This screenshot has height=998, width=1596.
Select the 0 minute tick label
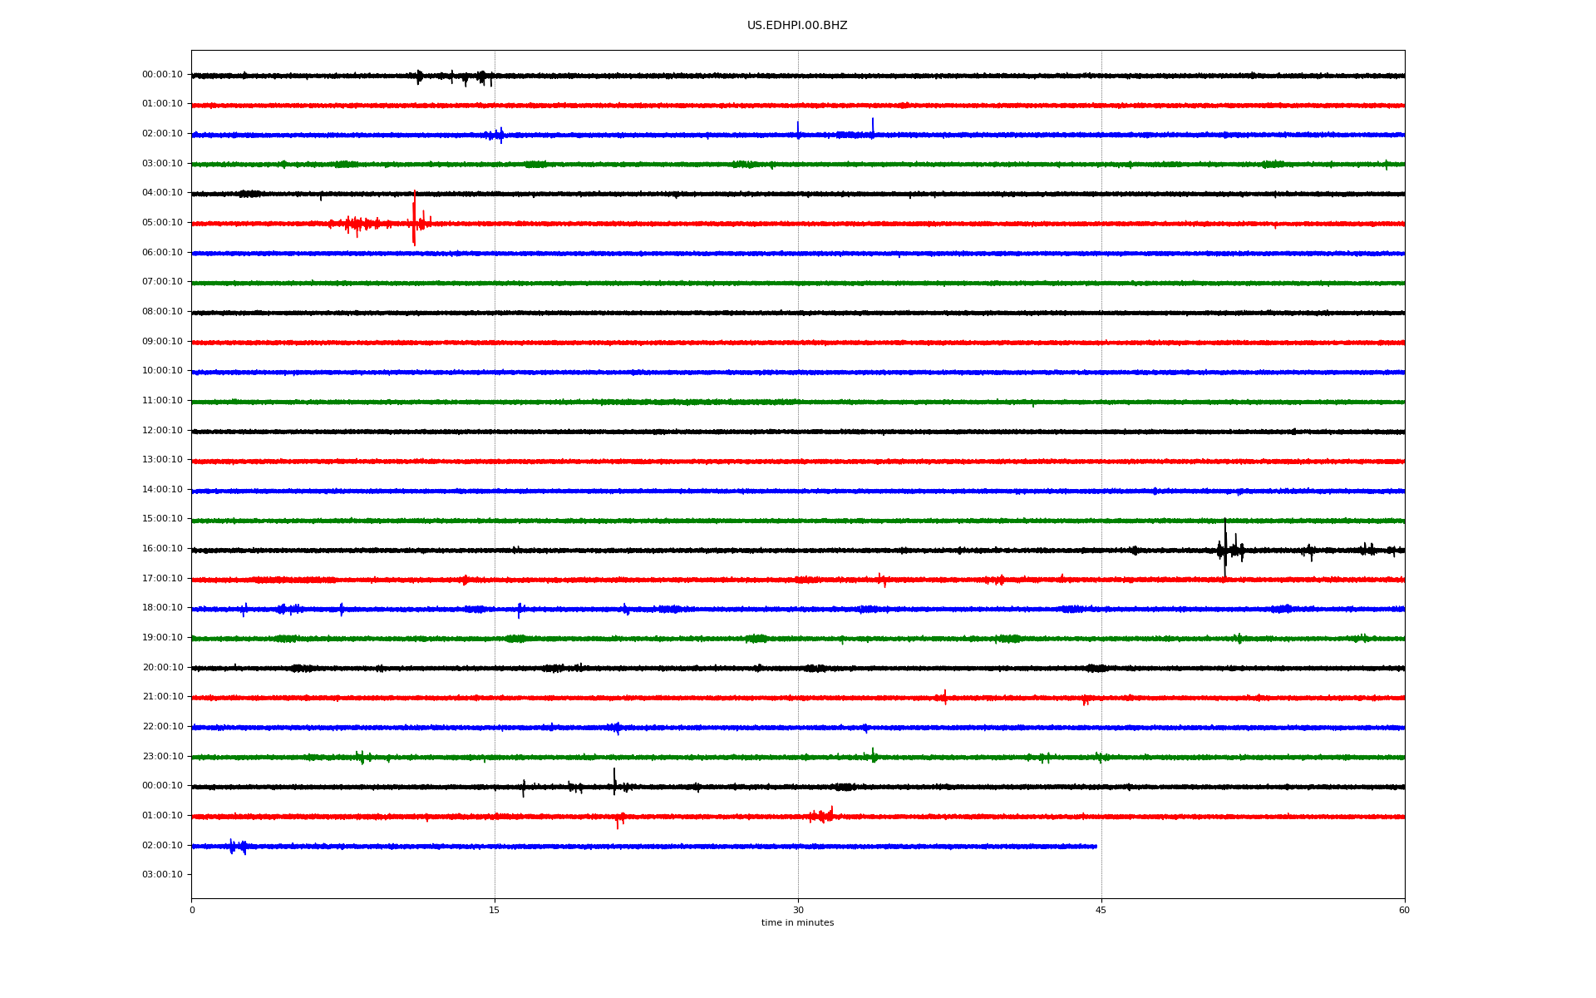(192, 910)
